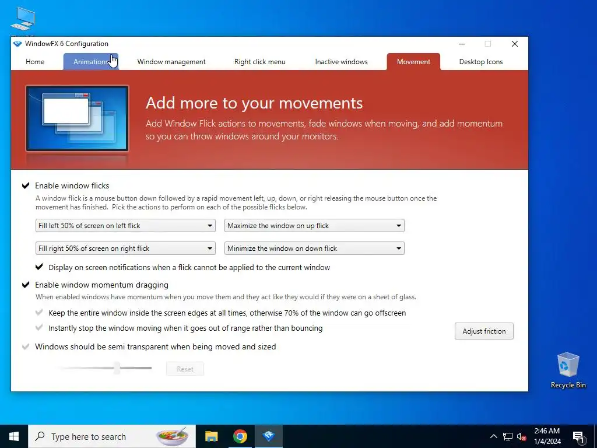Image resolution: width=597 pixels, height=448 pixels.
Task: Click the network status tray icon
Action: (508, 436)
